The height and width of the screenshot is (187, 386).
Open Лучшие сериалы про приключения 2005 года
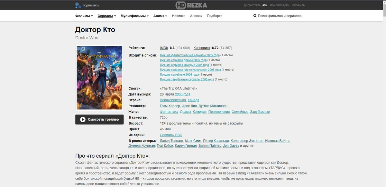click(190, 70)
